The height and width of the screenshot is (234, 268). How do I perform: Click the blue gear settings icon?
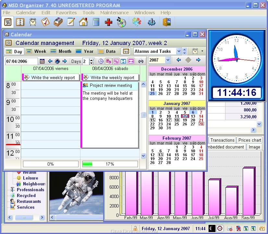[x=152, y=22]
